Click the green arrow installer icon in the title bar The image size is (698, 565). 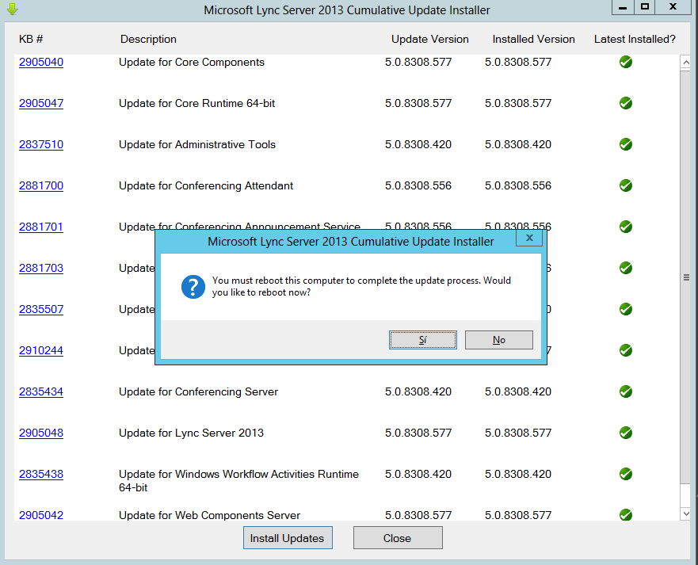click(13, 9)
